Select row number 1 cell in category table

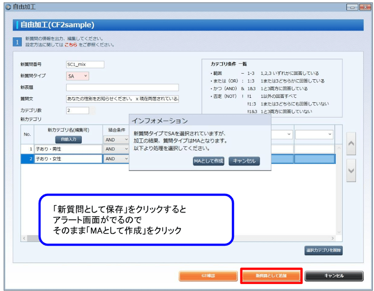tap(27, 149)
